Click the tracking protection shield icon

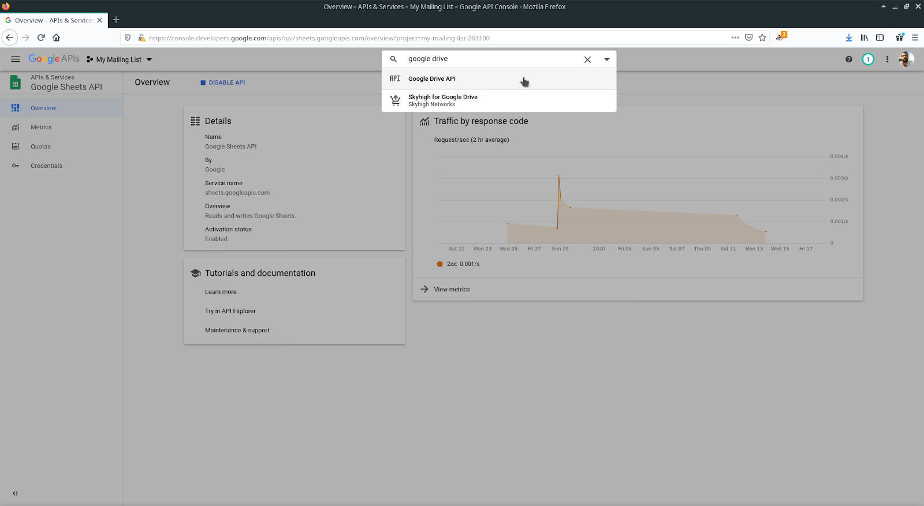pyautogui.click(x=128, y=38)
